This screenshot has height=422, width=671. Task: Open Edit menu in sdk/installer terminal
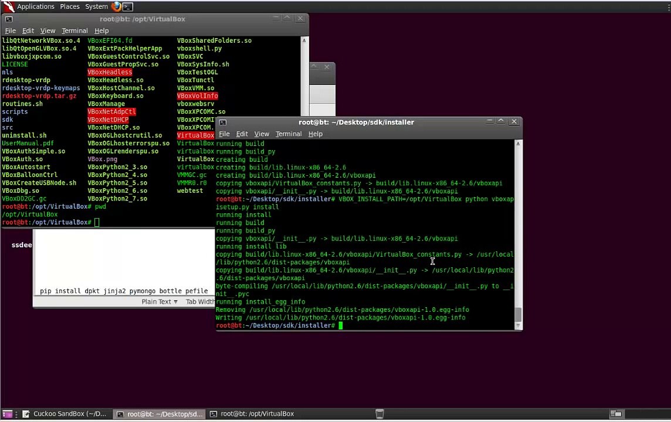(x=242, y=134)
